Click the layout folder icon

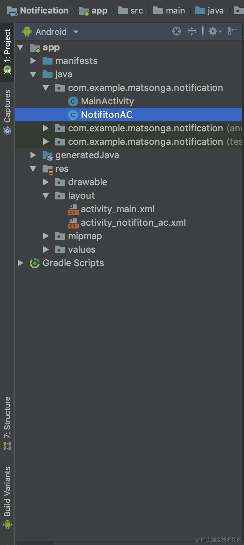coord(60,196)
